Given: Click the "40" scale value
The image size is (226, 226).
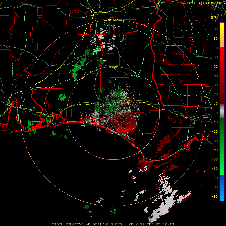Looking at the screenshot, I should click(216, 76).
